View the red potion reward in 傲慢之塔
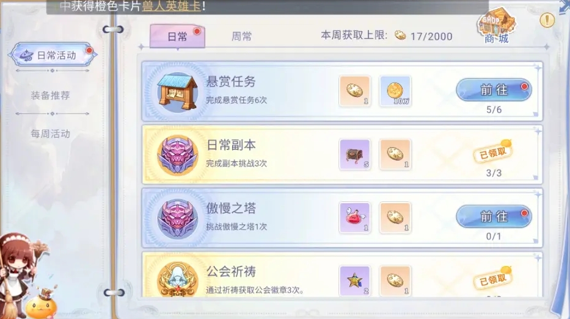570x319 pixels. tap(355, 218)
